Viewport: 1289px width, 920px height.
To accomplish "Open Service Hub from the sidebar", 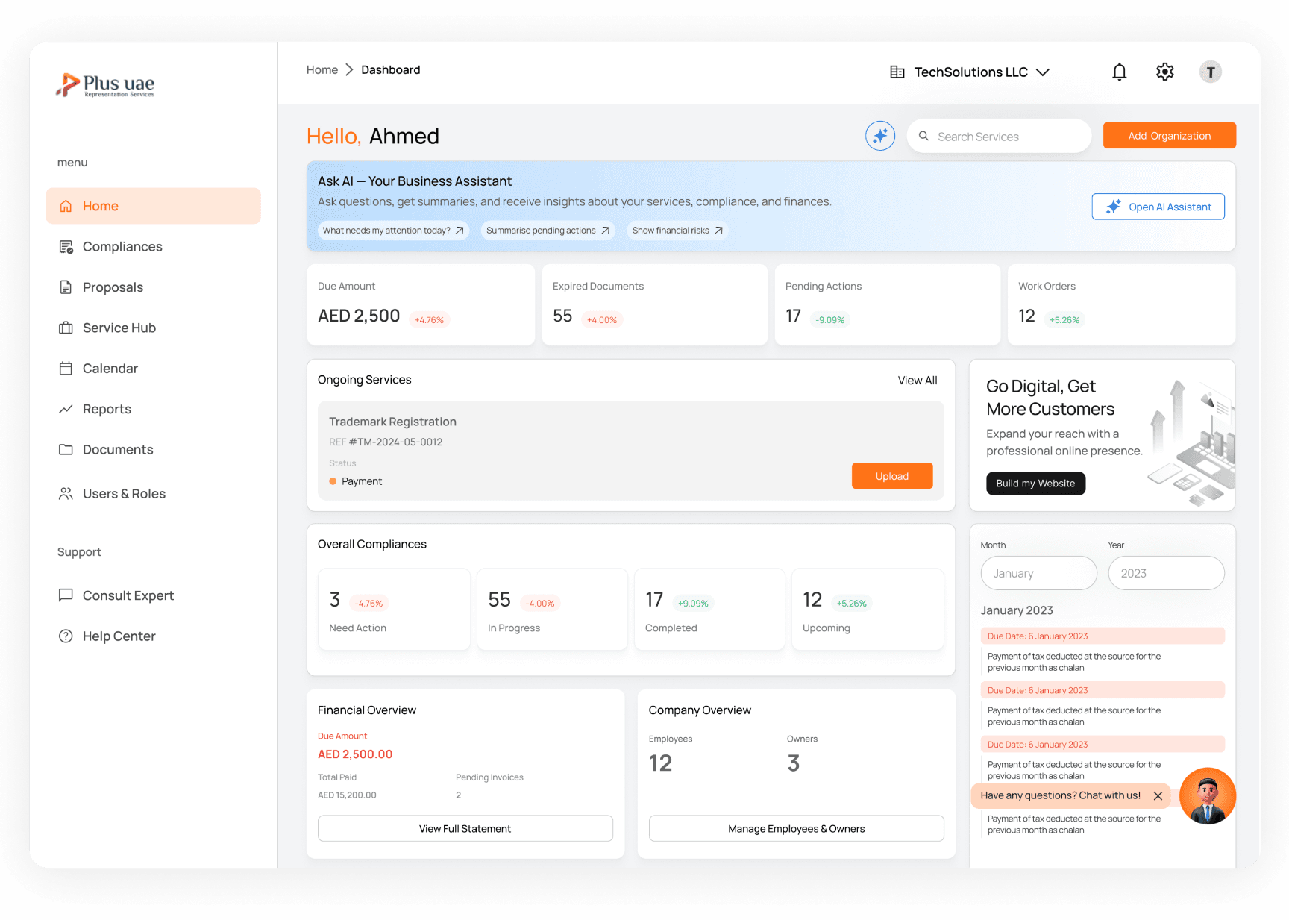I will 66,328.
